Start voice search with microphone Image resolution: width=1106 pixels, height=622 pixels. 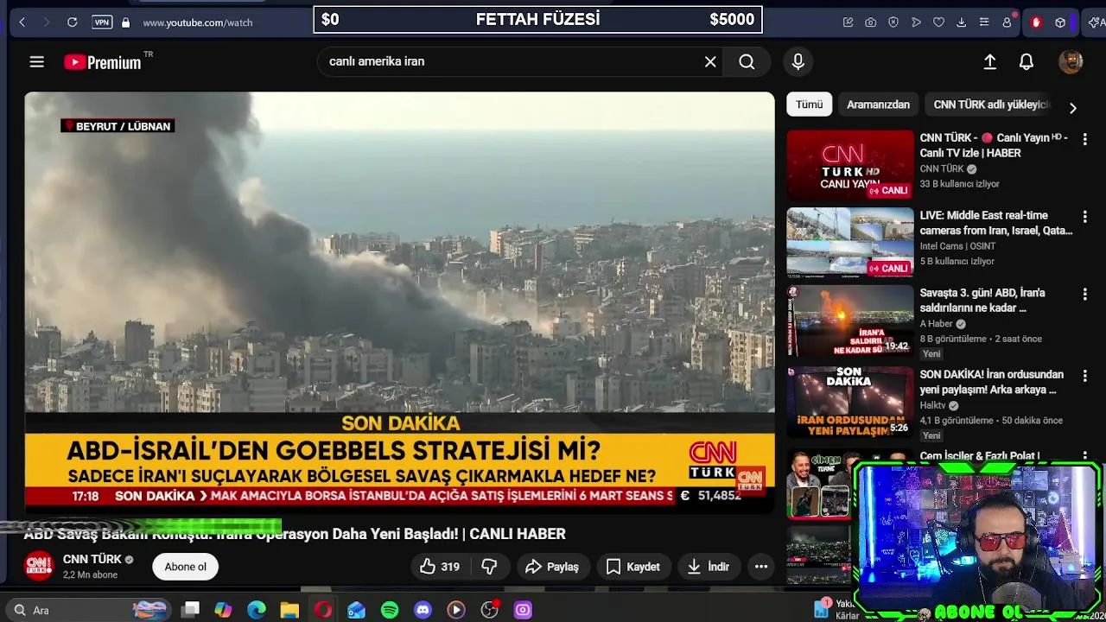coord(798,61)
